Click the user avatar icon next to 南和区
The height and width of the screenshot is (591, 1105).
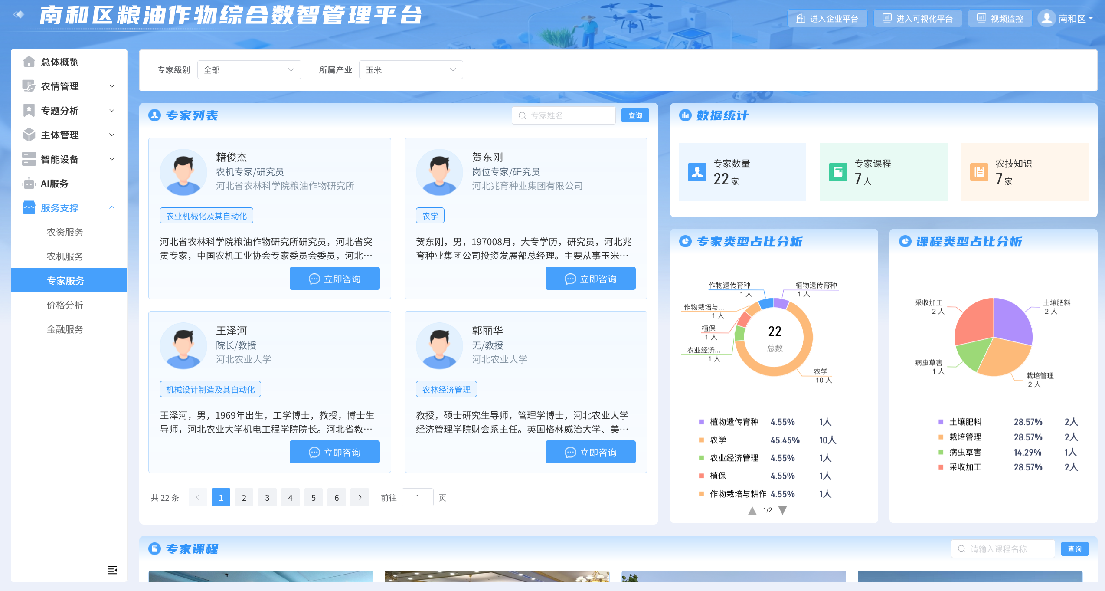tap(1046, 18)
